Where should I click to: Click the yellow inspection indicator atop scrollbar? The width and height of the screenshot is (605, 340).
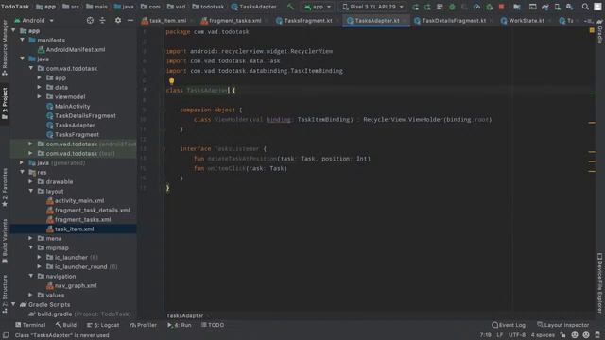coord(592,30)
